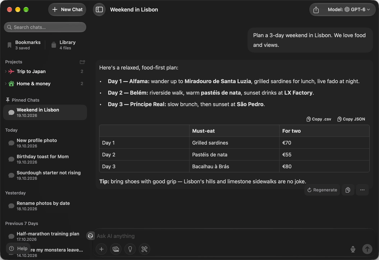
Task: Click the send arrow button
Action: 367,249
